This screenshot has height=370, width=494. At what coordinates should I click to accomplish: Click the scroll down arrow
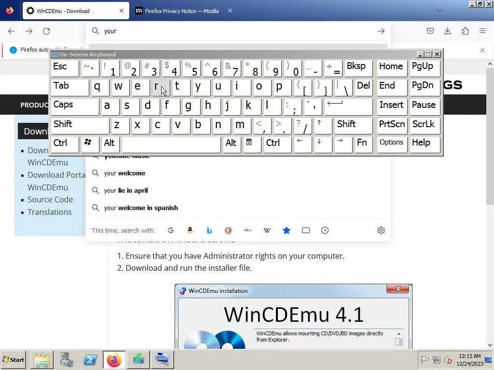490,345
